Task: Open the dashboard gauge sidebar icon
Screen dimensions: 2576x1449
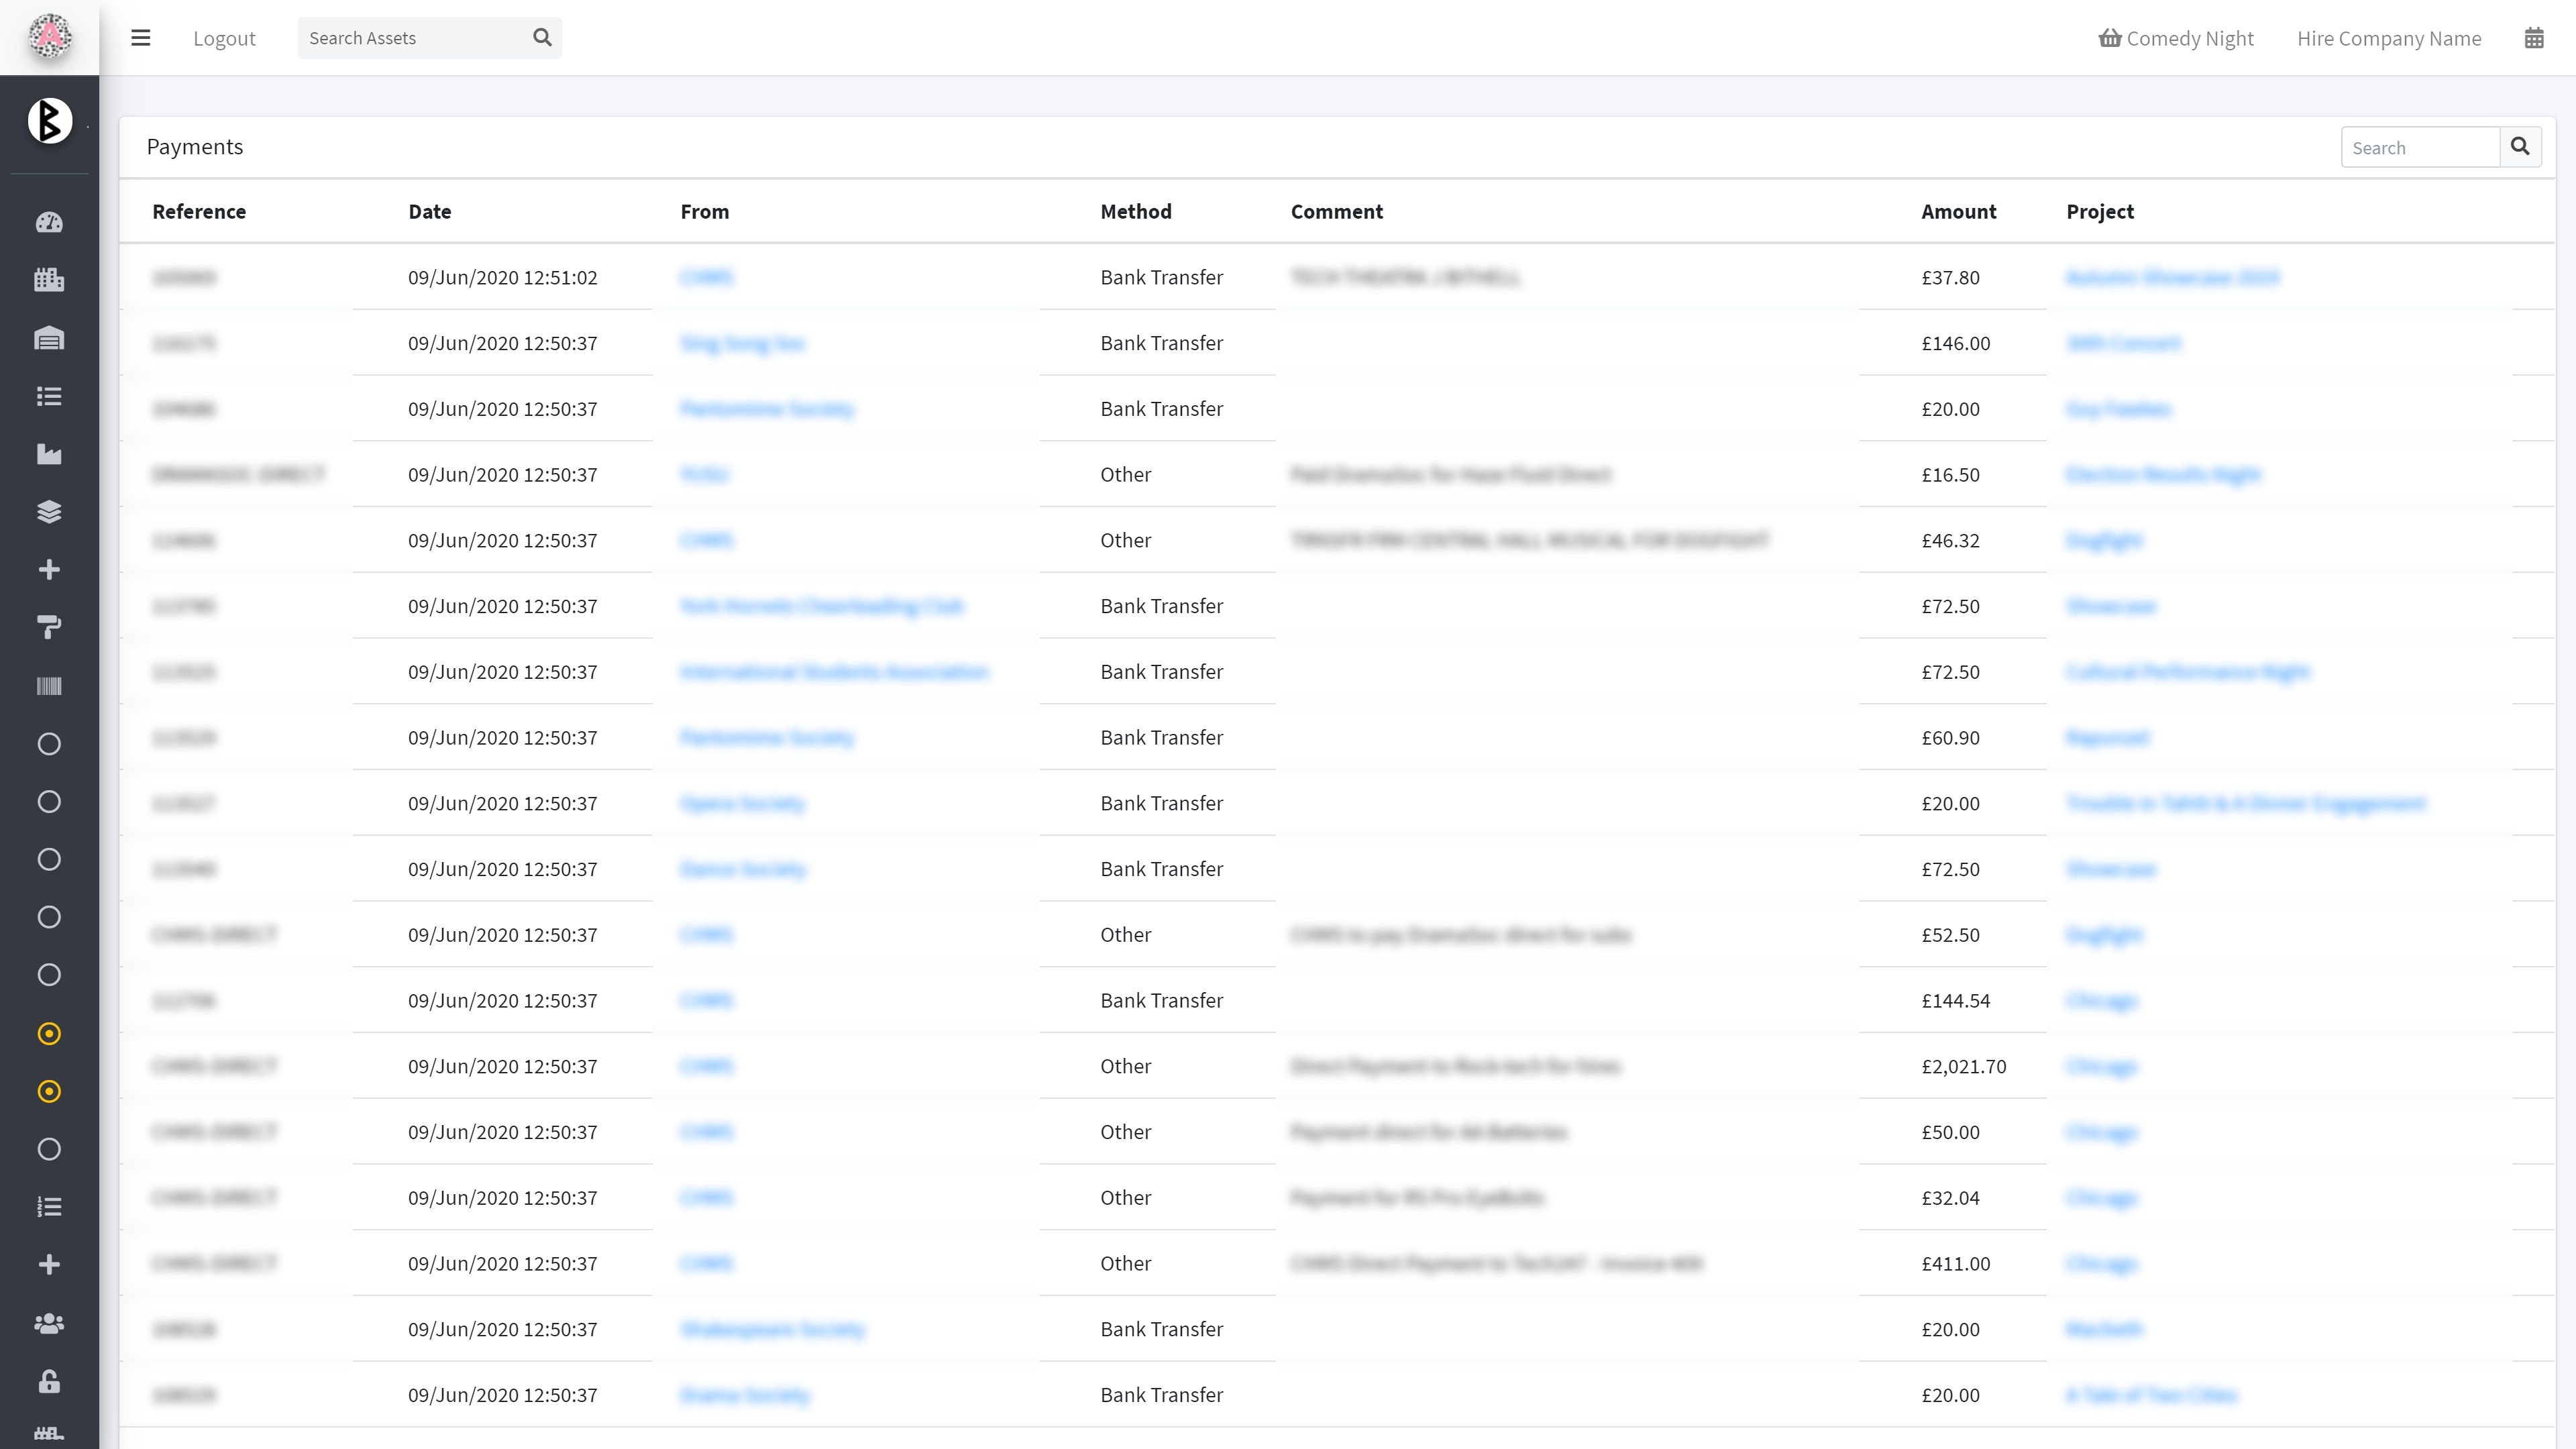Action: pos(49,222)
